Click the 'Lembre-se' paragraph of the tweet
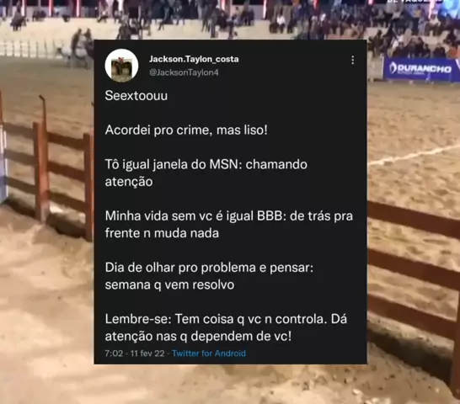Image resolution: width=460 pixels, height=404 pixels. 226,327
